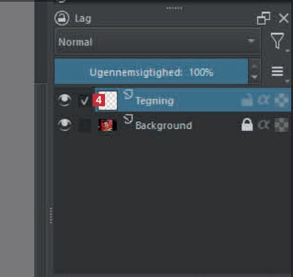Decrease opacity with the down stepper arrow

[255, 77]
